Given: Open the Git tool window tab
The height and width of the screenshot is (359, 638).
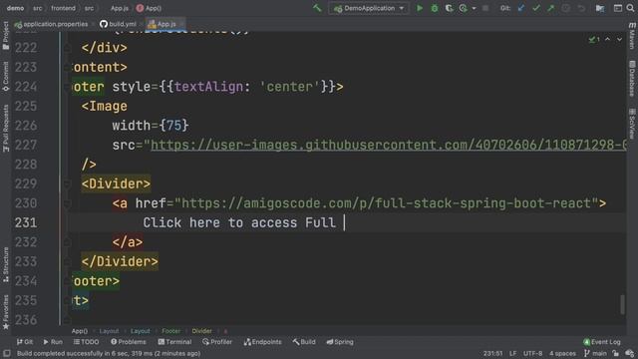Looking at the screenshot, I should tap(25, 342).
